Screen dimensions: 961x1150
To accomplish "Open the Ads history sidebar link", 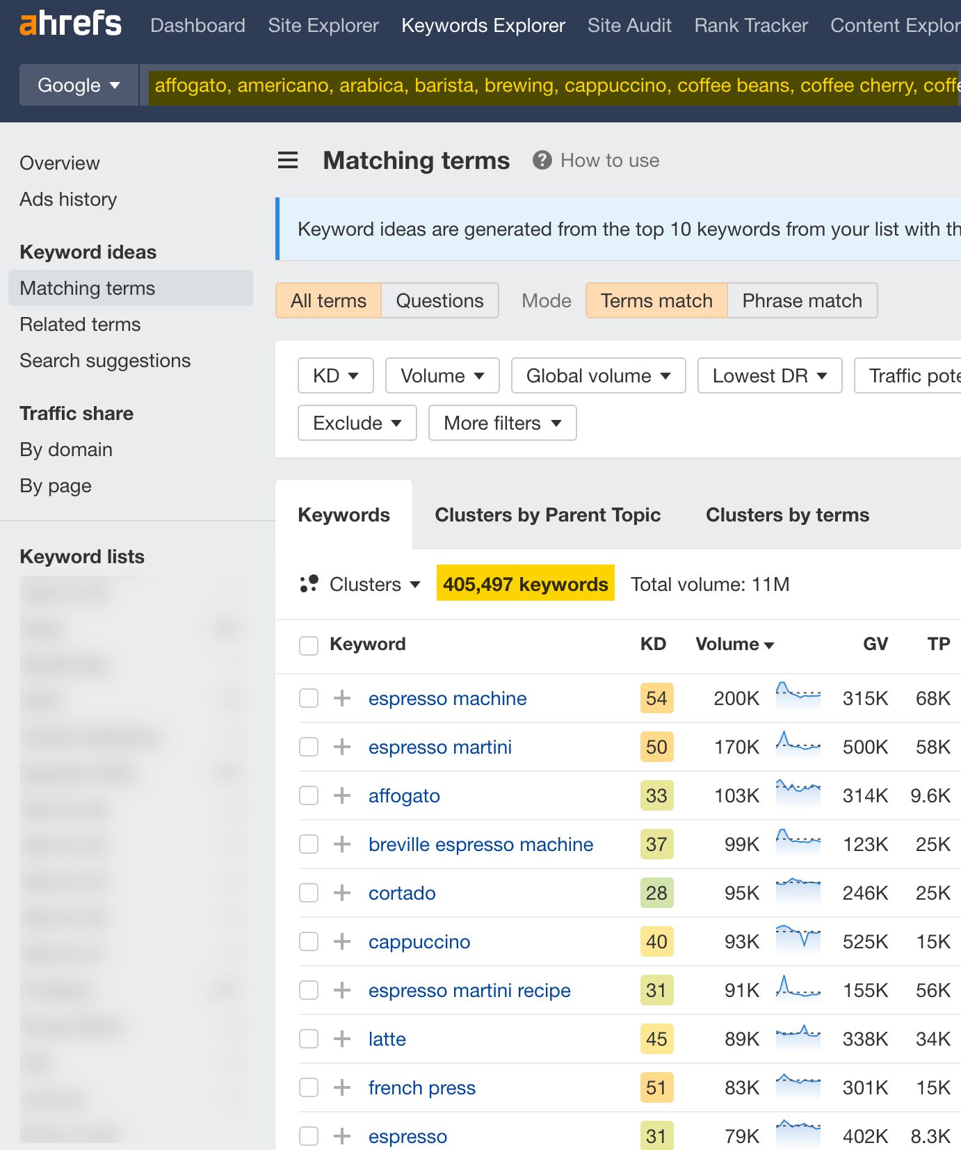I will [68, 199].
